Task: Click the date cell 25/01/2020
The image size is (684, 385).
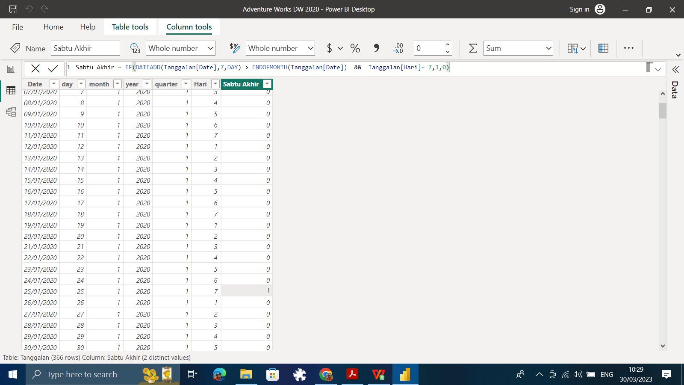Action: click(x=41, y=291)
